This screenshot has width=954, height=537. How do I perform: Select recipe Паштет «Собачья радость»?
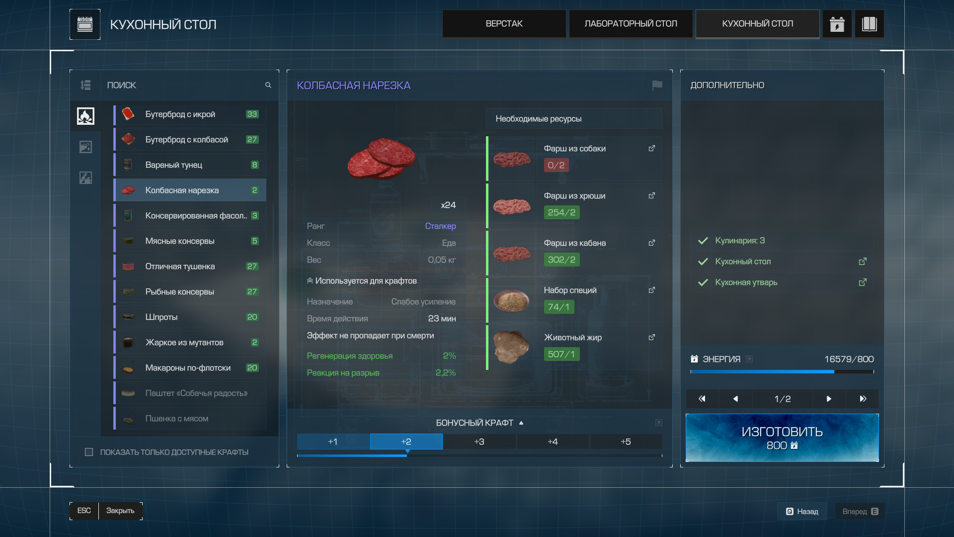(190, 393)
